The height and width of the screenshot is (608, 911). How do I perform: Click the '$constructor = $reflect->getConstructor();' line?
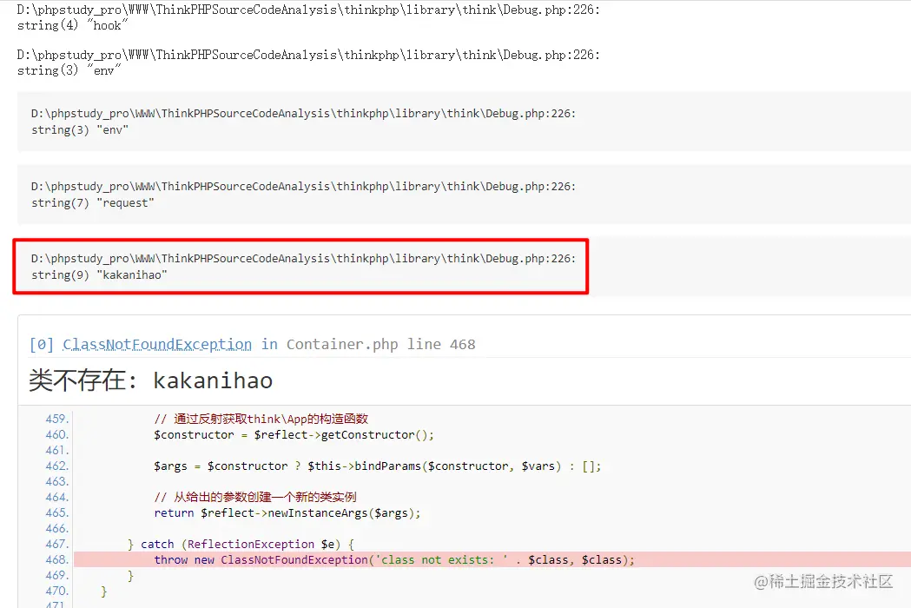coord(294,435)
